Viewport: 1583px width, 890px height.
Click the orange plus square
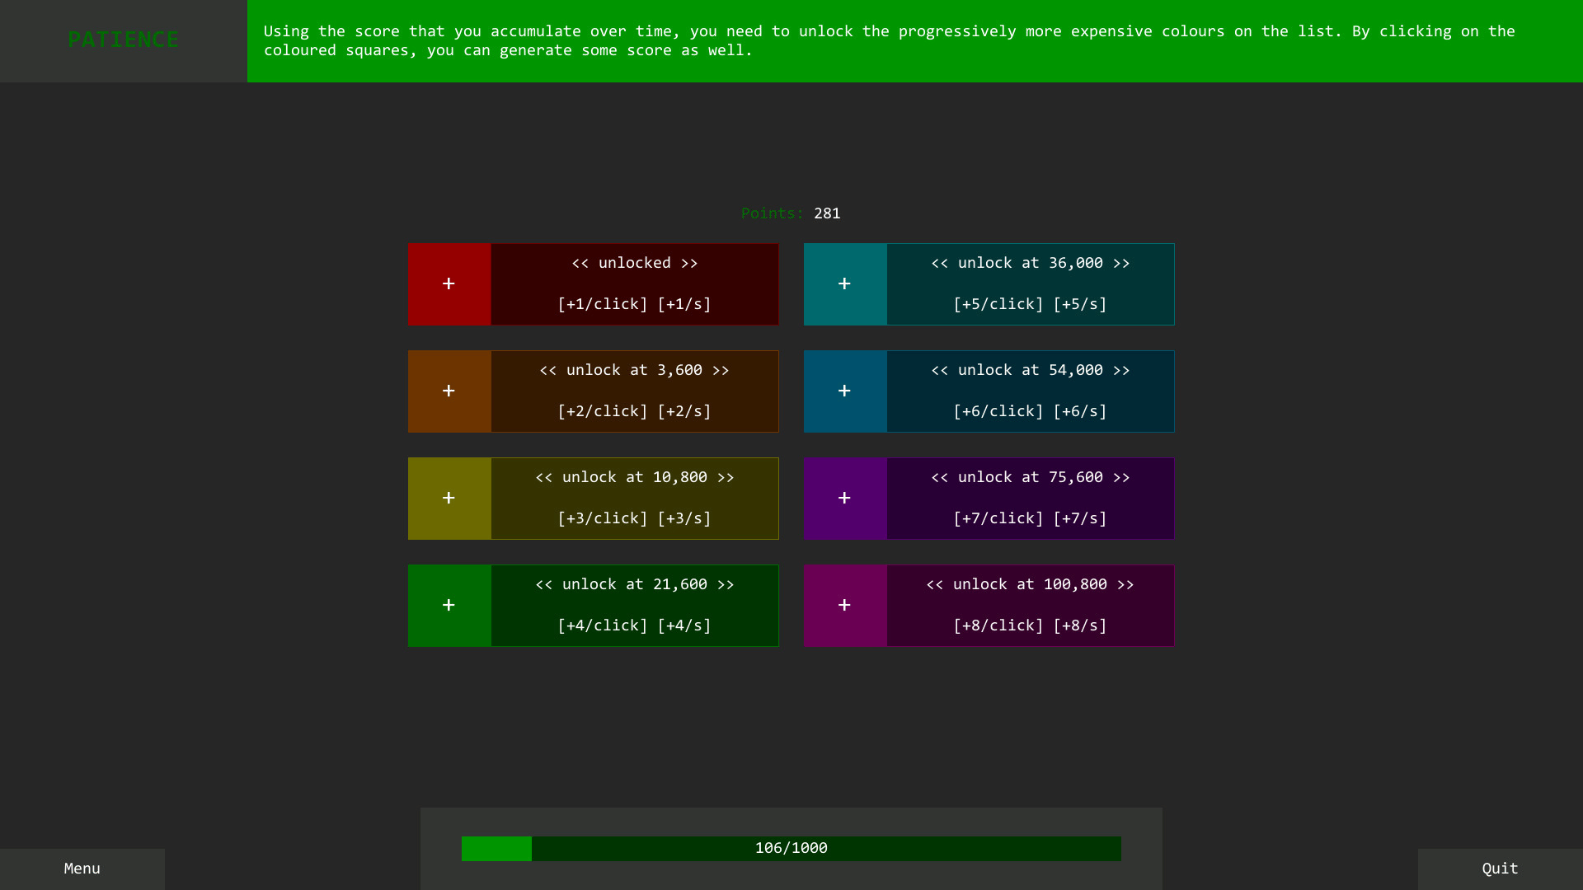pos(449,391)
